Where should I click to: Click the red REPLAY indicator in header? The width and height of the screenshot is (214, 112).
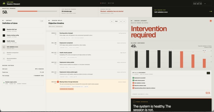(x=107, y=3)
